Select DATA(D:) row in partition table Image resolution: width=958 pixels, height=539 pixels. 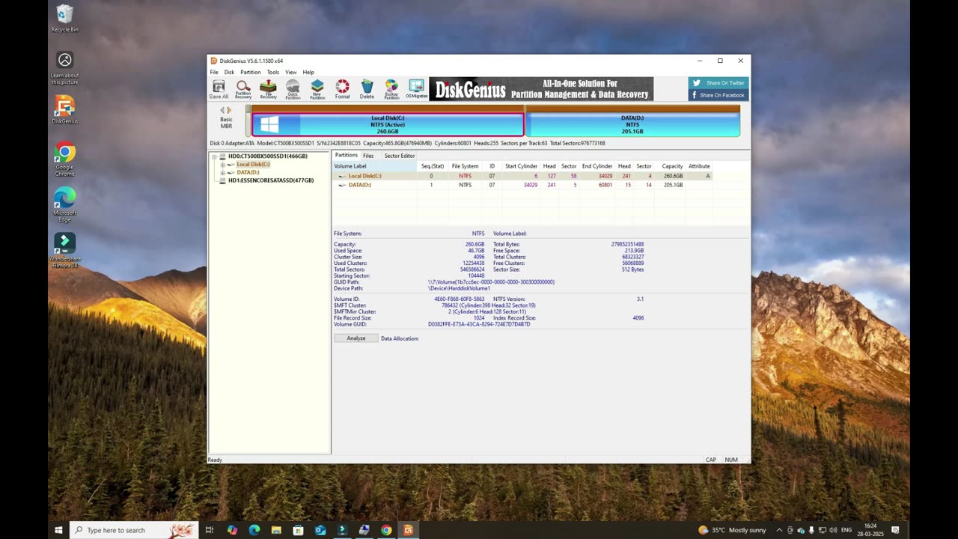(522, 185)
